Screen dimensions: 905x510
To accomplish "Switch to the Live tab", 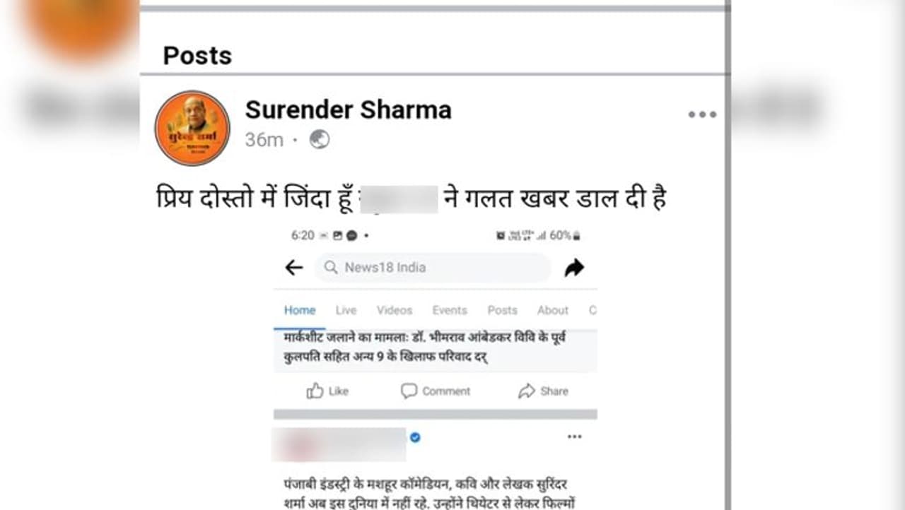I will click(x=346, y=310).
